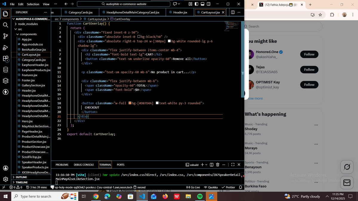The height and width of the screenshot is (201, 358).
Task: Open the Explorer view in activity bar
Action: [5, 14]
